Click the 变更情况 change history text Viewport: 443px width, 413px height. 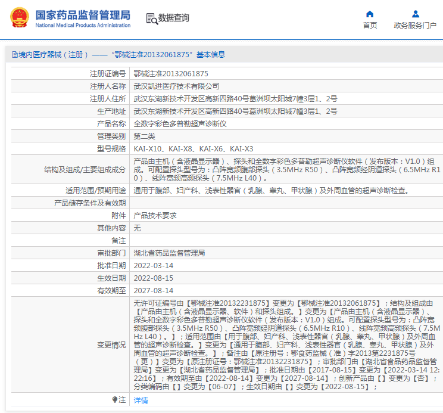tap(287, 345)
